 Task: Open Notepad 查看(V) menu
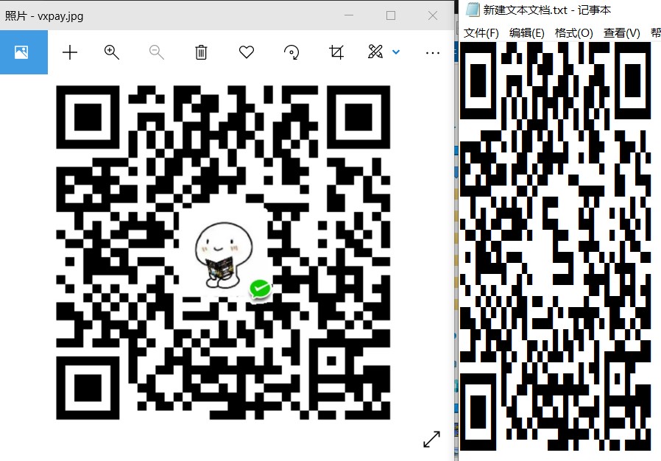tap(622, 33)
